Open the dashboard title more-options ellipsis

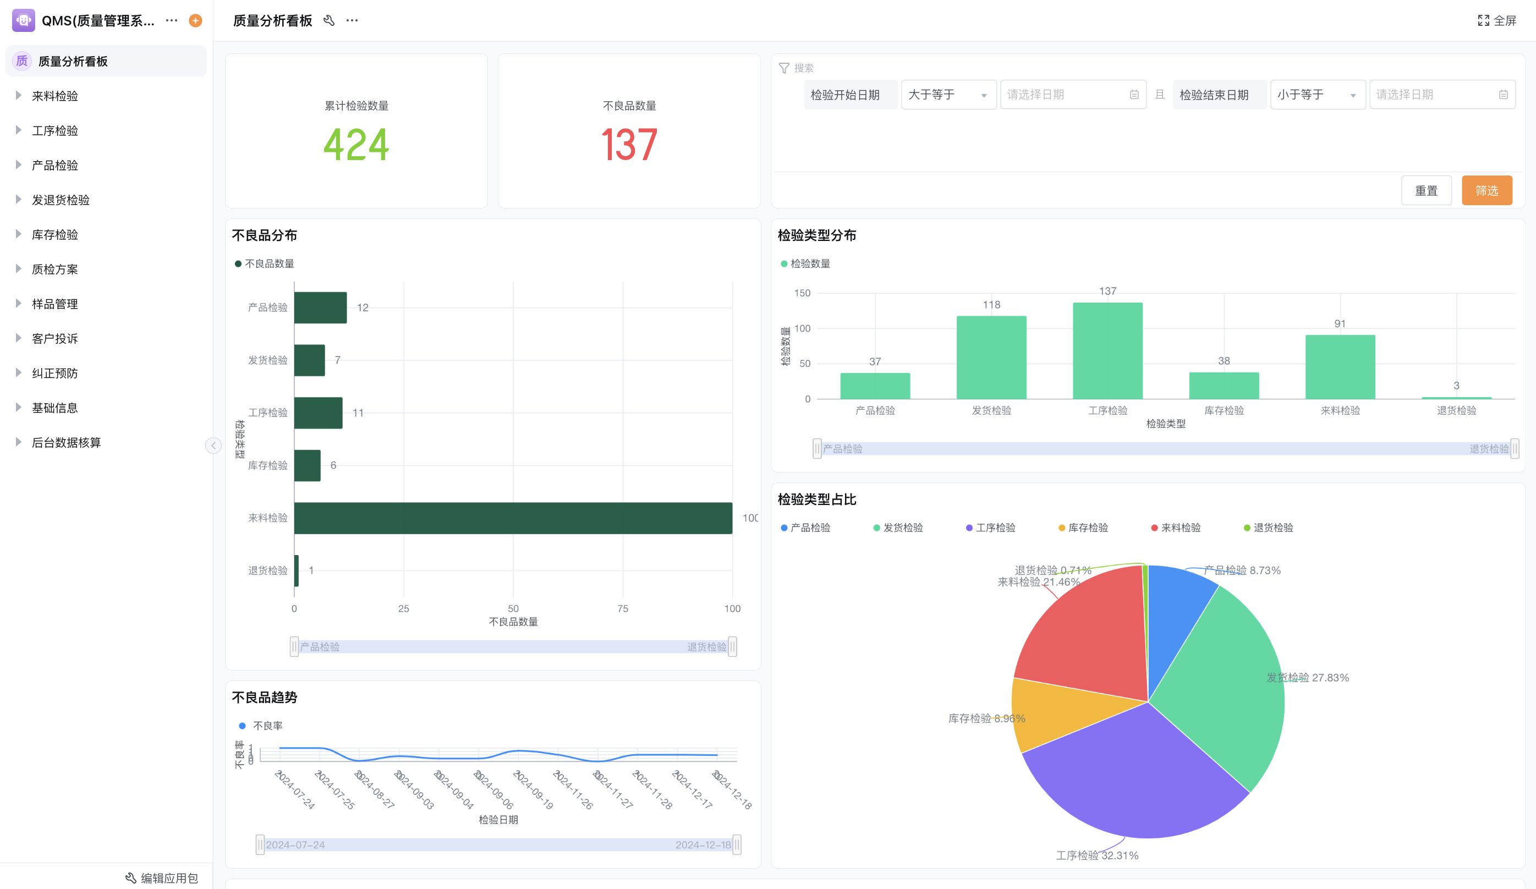click(x=352, y=21)
